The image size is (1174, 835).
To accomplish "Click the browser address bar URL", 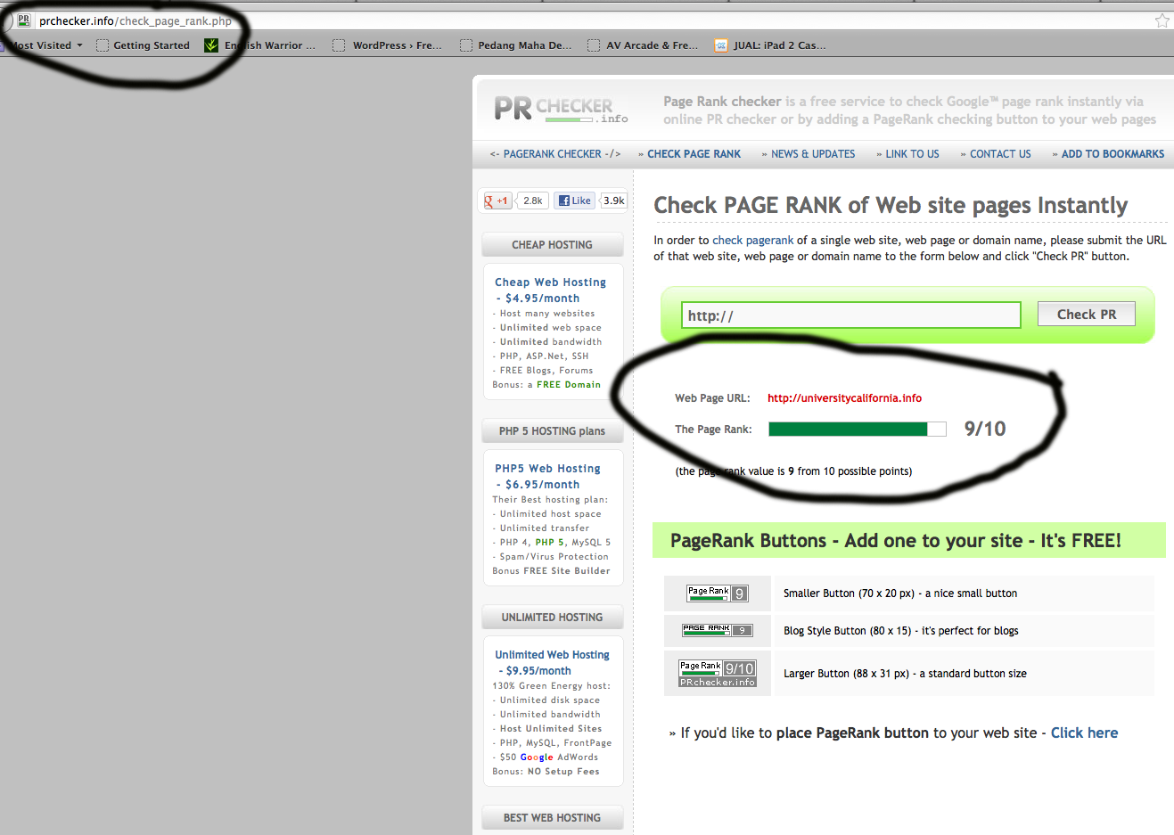I will point(135,20).
